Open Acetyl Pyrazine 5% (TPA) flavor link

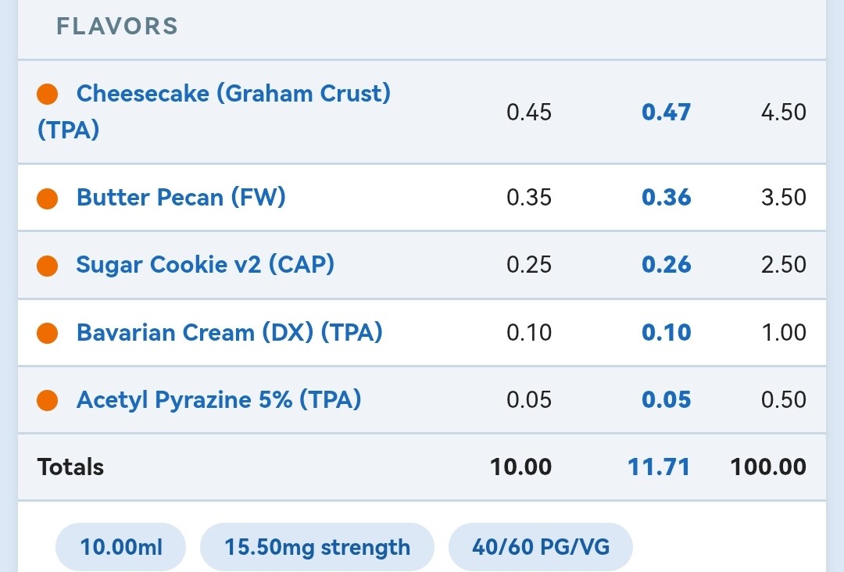click(219, 400)
